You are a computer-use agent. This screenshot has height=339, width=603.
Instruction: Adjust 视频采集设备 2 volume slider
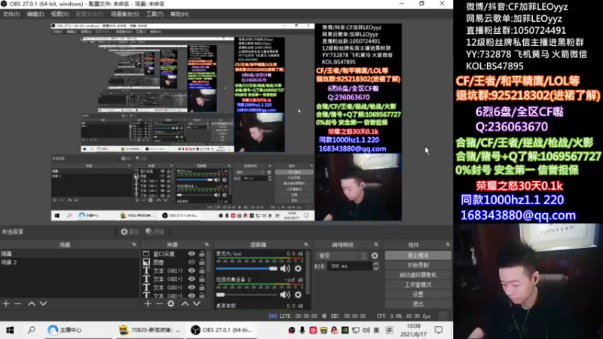(x=246, y=295)
